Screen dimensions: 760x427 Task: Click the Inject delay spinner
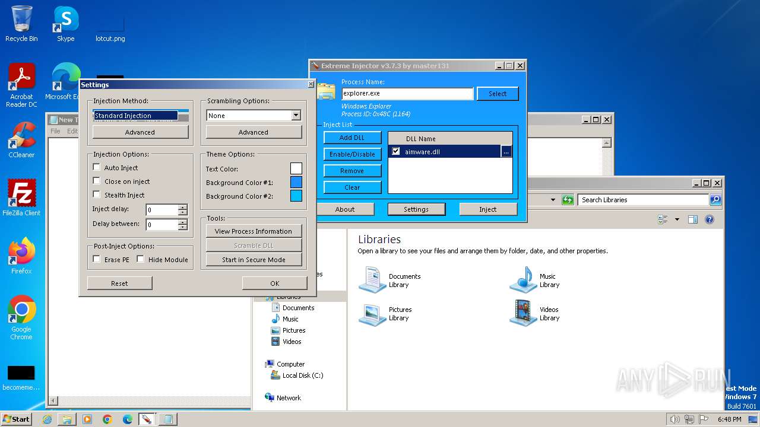click(x=183, y=210)
